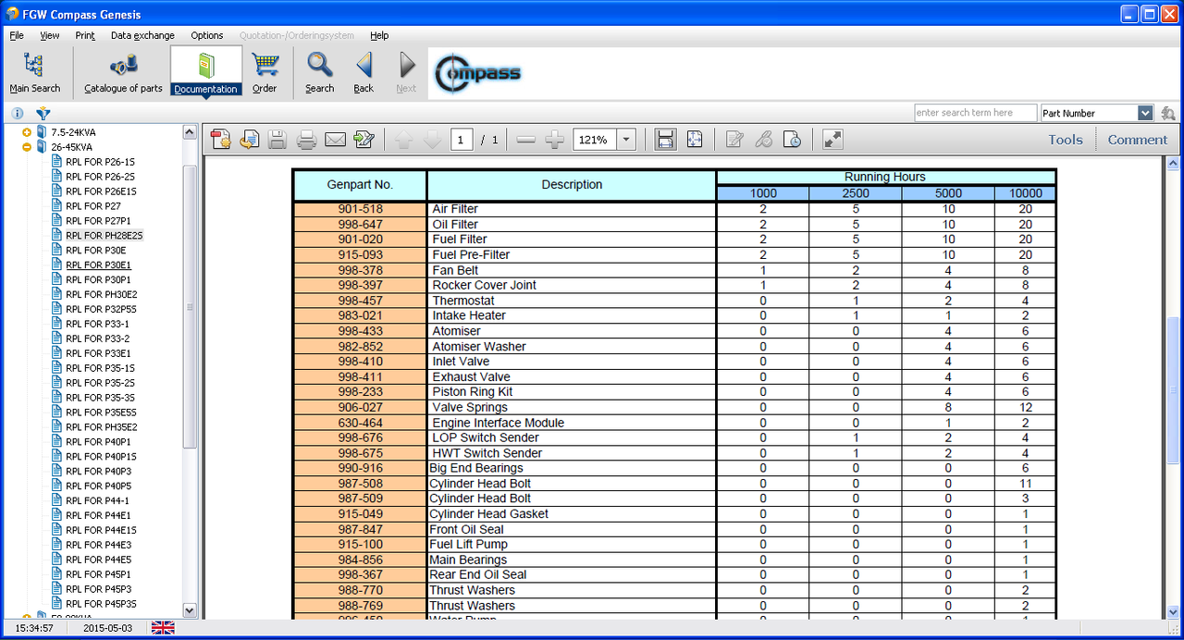Toggle fullscreen read mode icon
Screen dimensions: 1184x640
click(832, 140)
